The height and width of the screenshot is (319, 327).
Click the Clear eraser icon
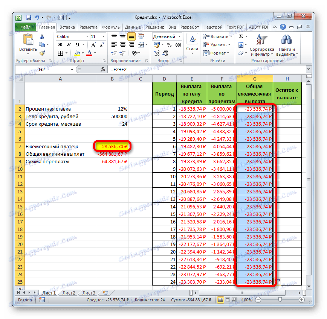click(x=241, y=53)
